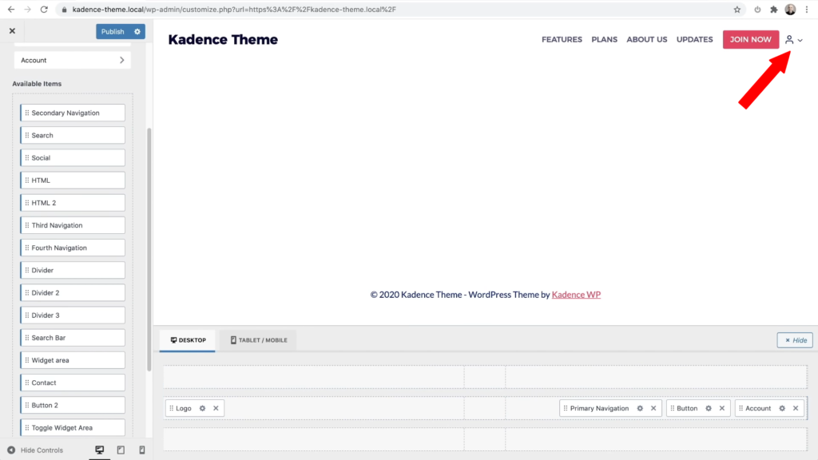Switch to mobile preview device icon
Screen dimensions: 818x460
[x=142, y=450]
